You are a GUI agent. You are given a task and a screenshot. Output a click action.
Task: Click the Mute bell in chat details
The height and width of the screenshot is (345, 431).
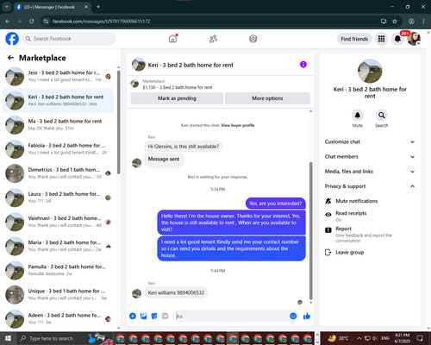pos(357,116)
